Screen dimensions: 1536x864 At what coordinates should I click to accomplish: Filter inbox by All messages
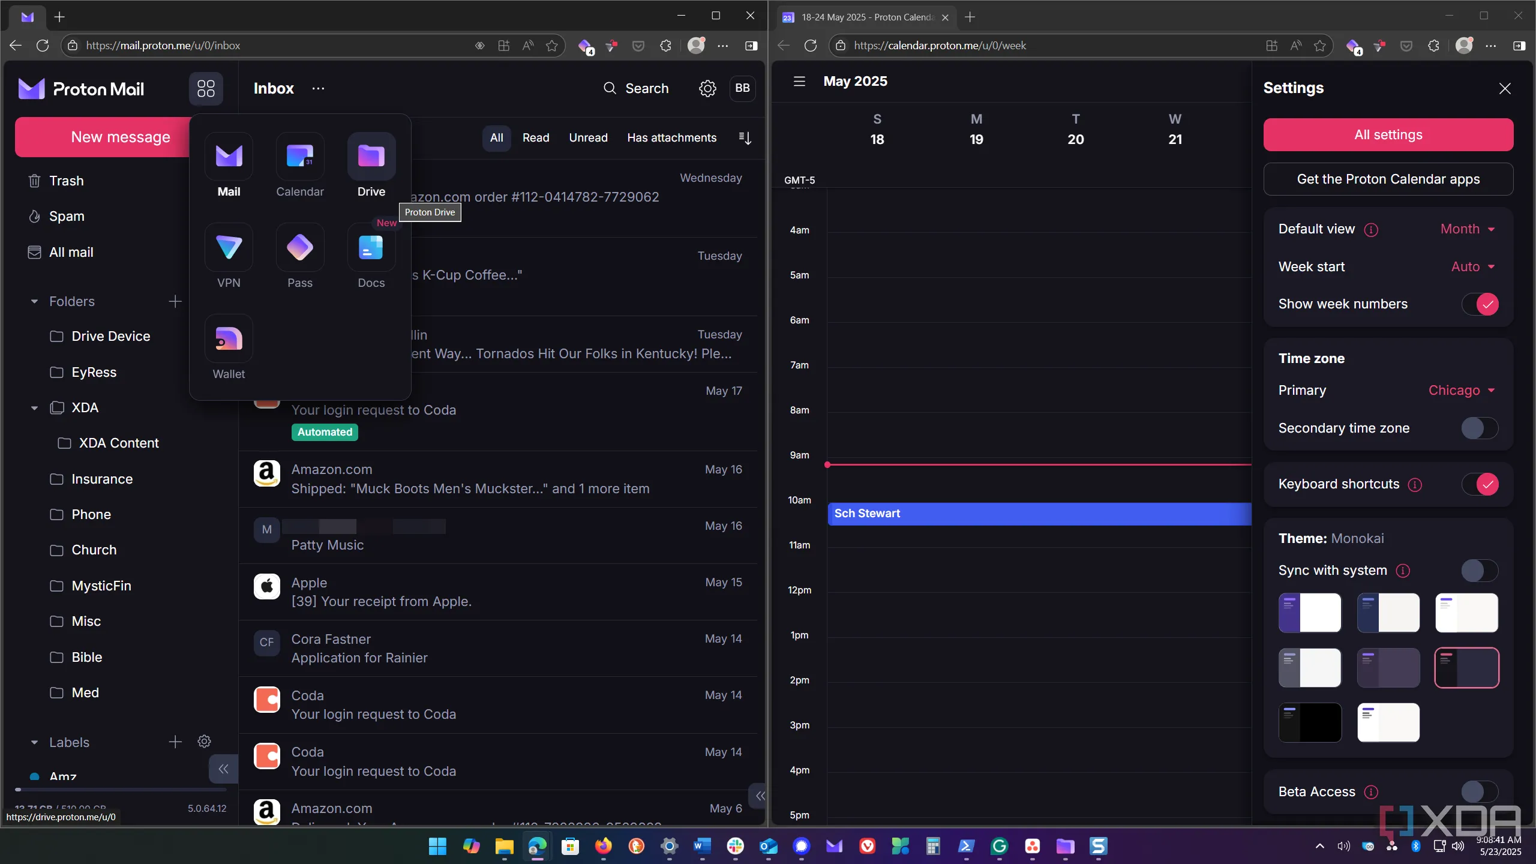(496, 138)
